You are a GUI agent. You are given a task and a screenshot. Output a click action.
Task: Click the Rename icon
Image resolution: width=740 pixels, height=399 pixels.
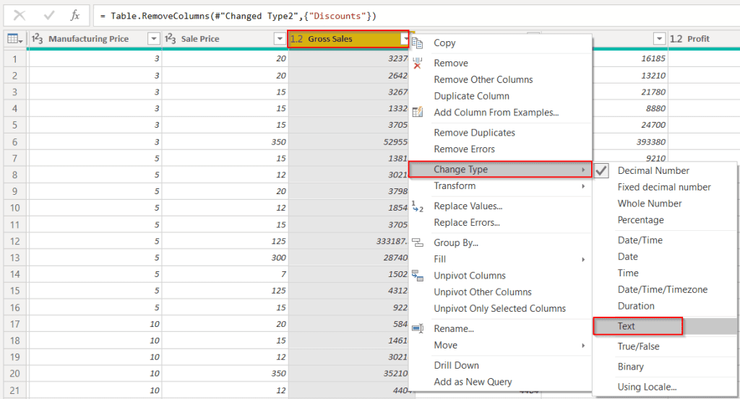point(417,329)
